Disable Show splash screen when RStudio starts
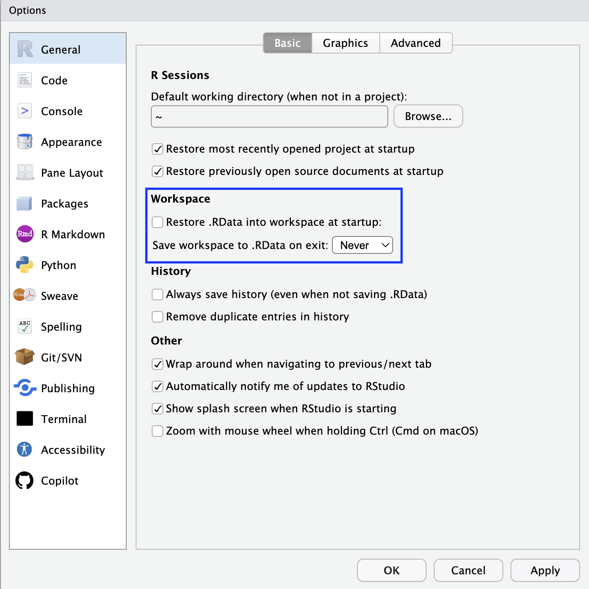Screen dimensions: 589x589 (158, 408)
